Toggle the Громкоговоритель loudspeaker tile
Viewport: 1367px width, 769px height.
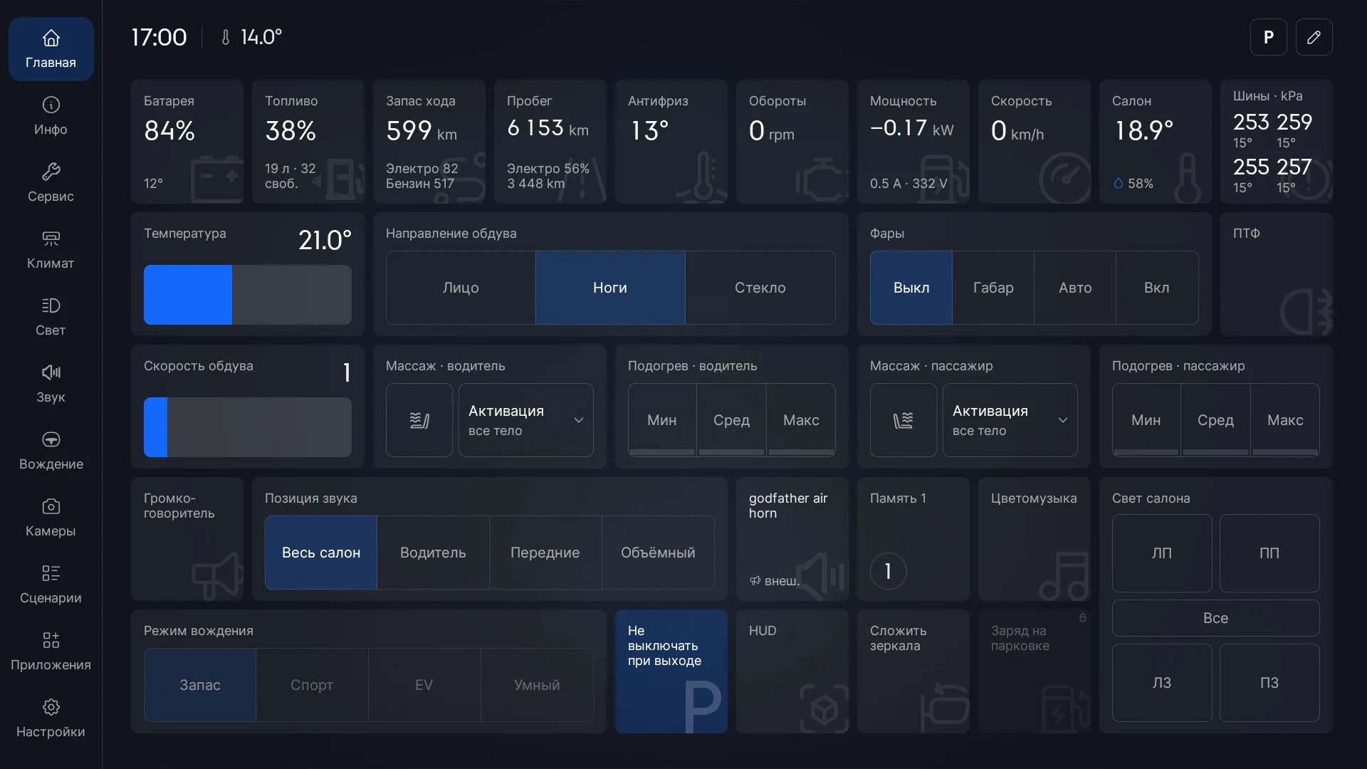click(187, 539)
